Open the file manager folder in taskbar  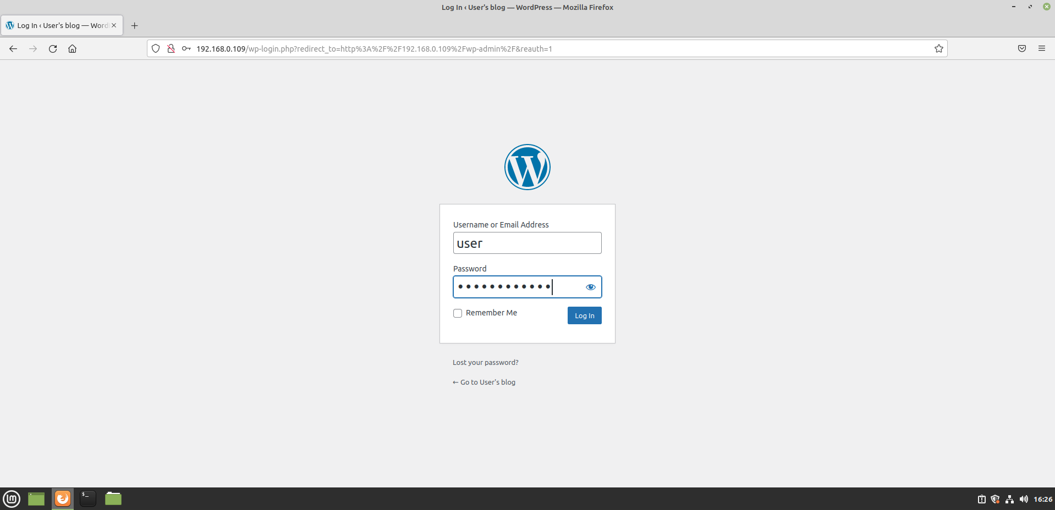[x=113, y=499]
